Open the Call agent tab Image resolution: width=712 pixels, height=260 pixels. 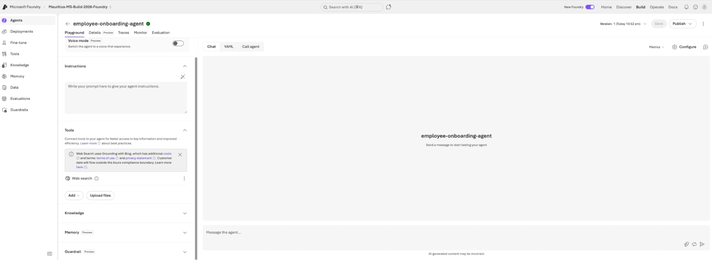[251, 47]
